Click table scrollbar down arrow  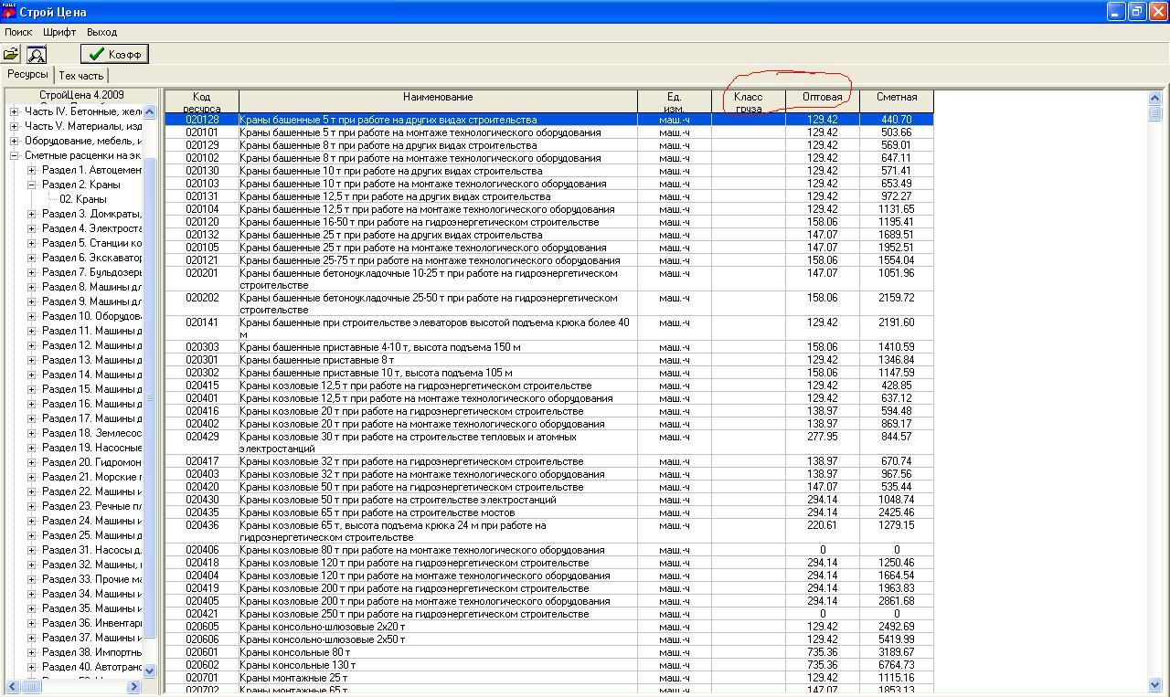1154,684
